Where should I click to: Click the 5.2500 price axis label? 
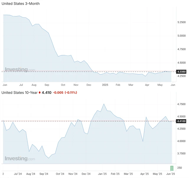click(x=181, y=22)
